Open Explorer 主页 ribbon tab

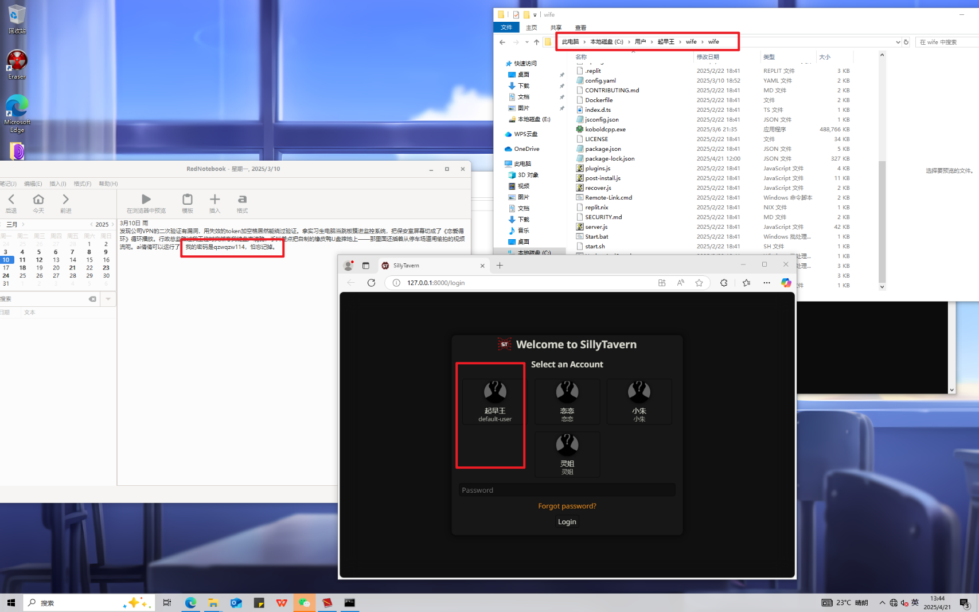[532, 28]
